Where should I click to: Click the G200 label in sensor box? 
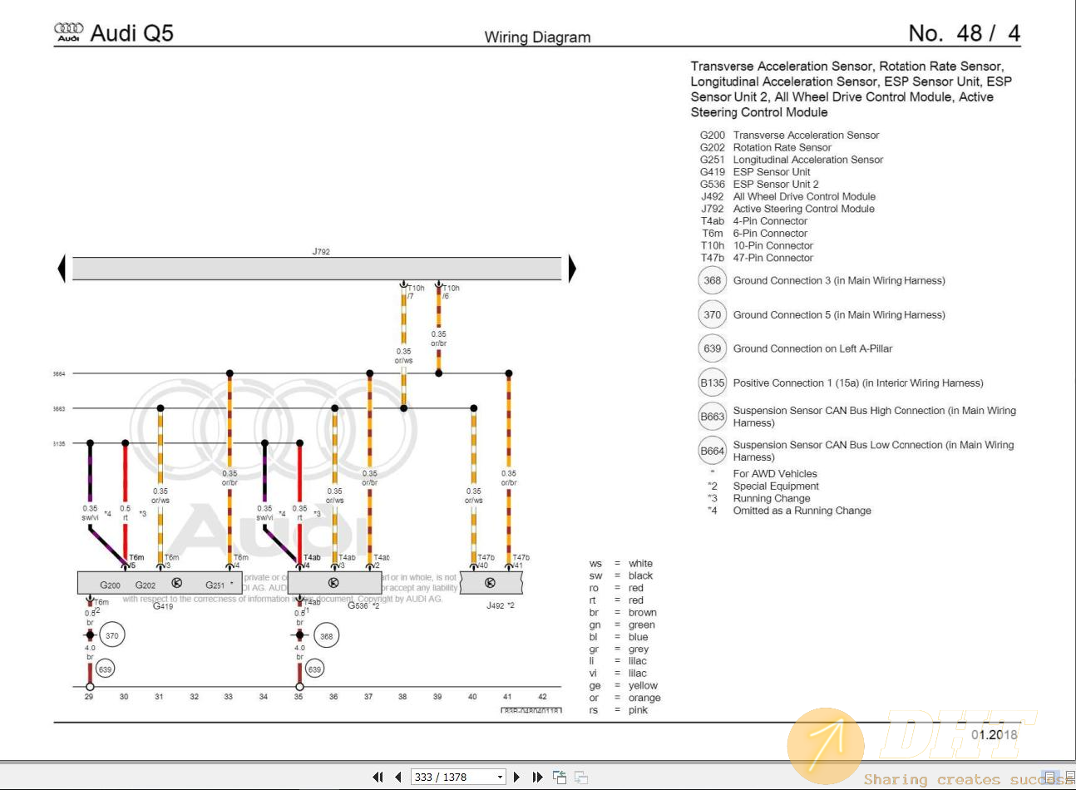tap(110, 585)
